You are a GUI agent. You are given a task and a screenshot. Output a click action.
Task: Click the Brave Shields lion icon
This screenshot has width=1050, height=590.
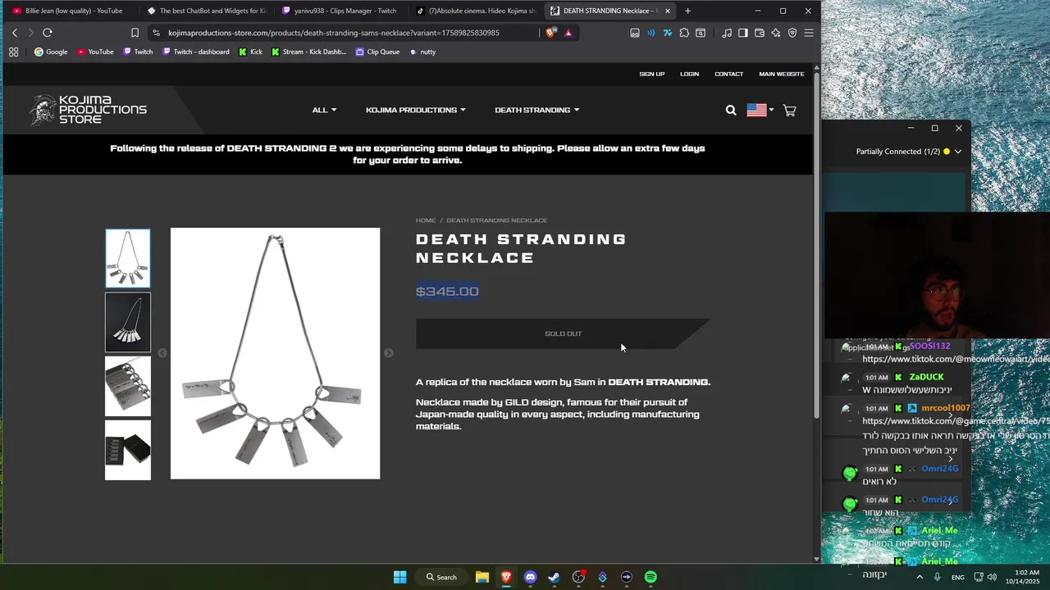(x=550, y=33)
